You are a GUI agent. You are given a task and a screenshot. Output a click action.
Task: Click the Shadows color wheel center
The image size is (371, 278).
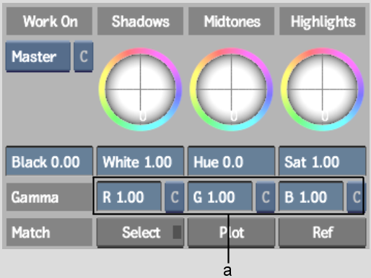(141, 90)
